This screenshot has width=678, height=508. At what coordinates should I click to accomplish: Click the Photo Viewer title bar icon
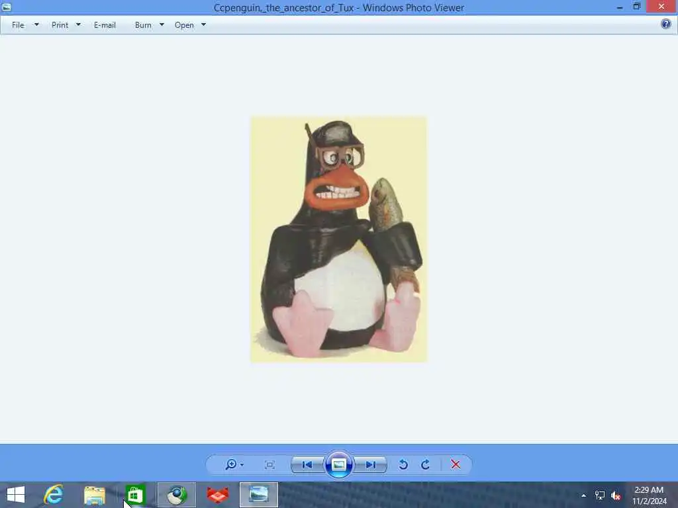(7, 7)
